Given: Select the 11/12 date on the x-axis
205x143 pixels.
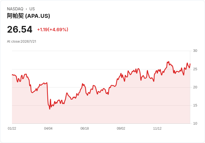Looking at the screenshot, I should click(x=157, y=129).
